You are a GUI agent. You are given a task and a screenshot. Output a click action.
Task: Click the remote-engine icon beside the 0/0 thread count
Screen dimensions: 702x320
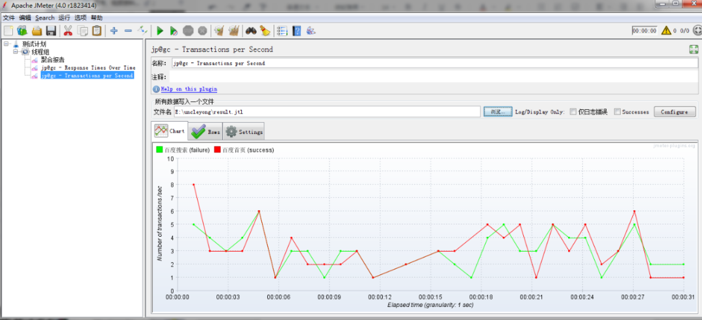[x=697, y=31]
